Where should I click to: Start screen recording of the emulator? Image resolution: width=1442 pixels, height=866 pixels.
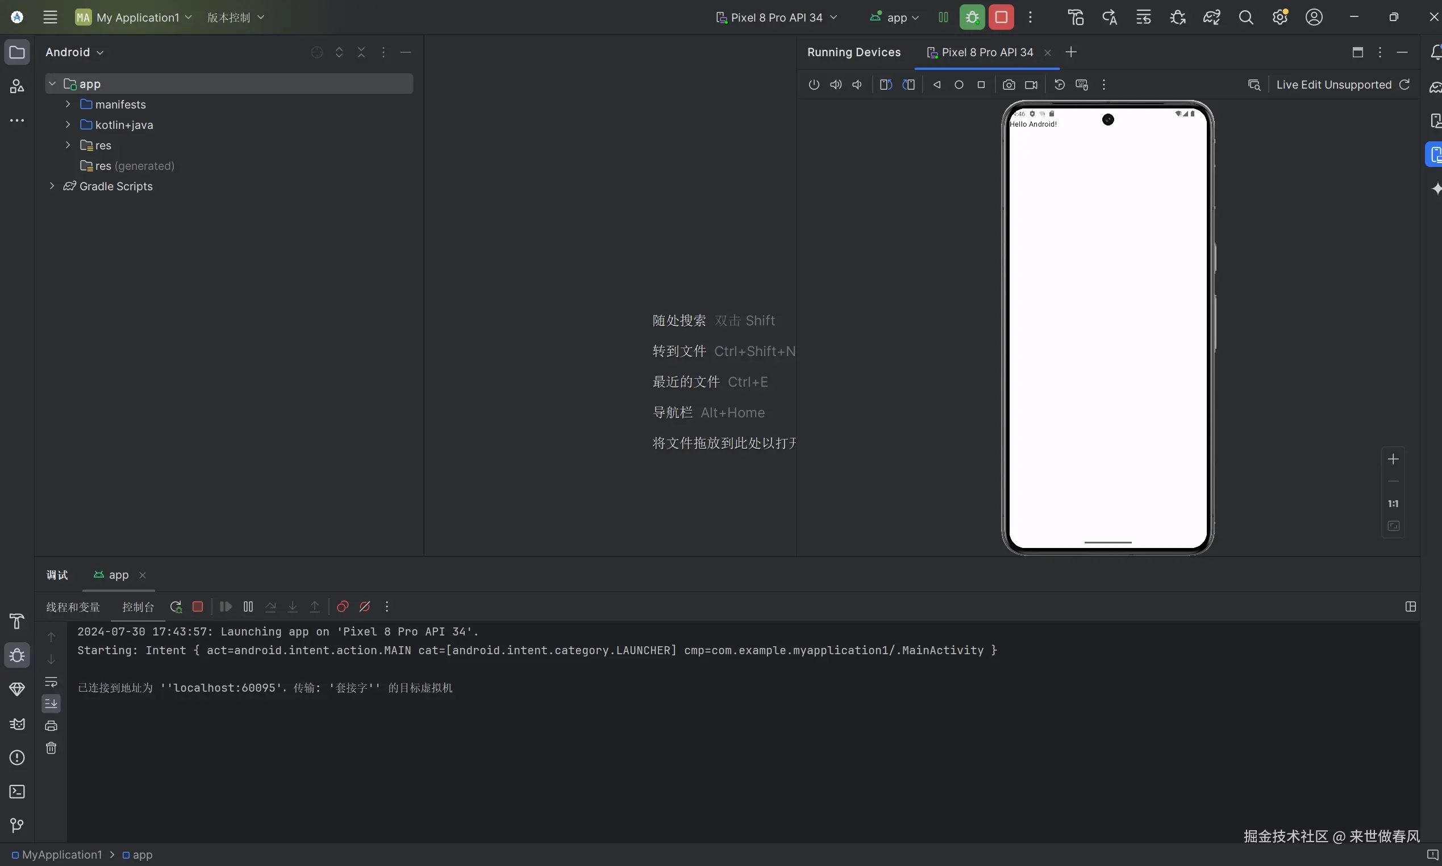(x=1031, y=85)
